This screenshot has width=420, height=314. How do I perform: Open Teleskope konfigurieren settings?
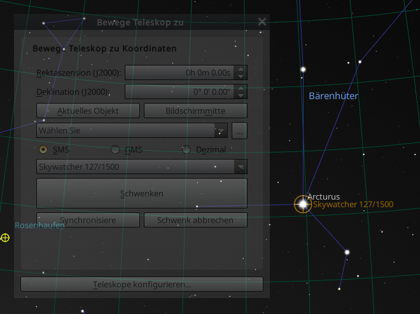(x=142, y=284)
